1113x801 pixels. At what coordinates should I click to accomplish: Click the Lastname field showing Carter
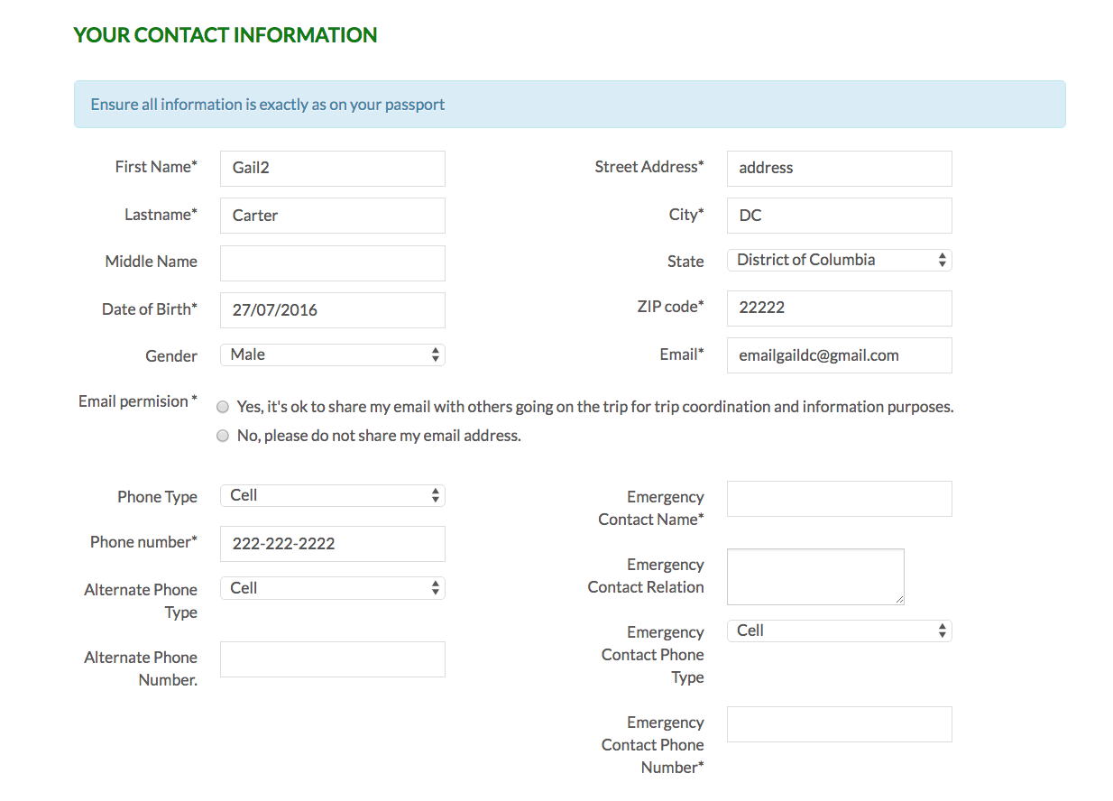(x=332, y=215)
